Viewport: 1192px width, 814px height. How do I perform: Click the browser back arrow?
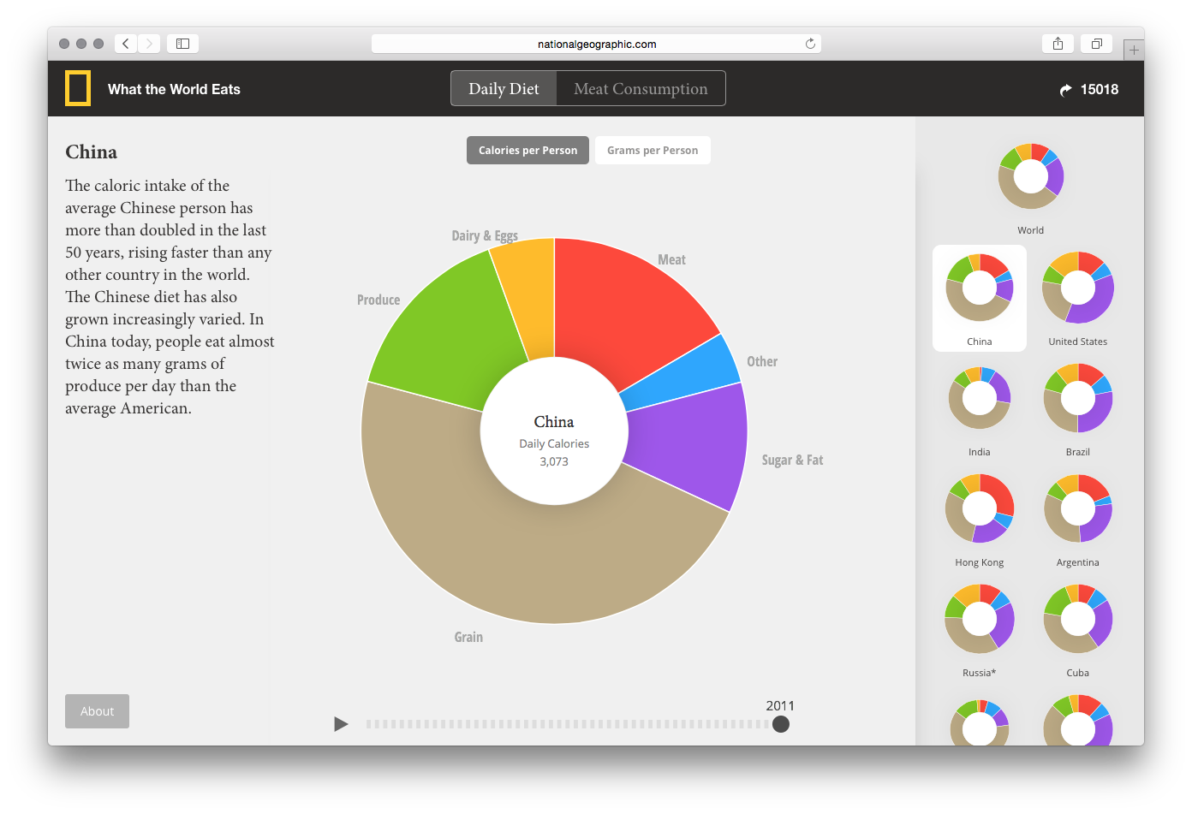pos(125,43)
